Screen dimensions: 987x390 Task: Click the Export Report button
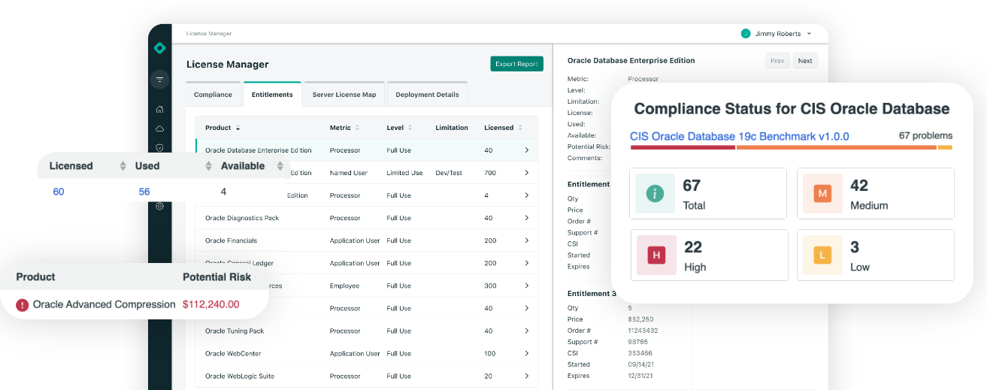(x=516, y=64)
